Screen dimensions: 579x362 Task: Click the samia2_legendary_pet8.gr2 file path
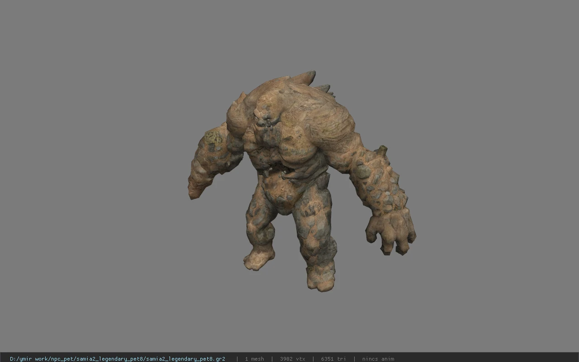[x=118, y=359]
